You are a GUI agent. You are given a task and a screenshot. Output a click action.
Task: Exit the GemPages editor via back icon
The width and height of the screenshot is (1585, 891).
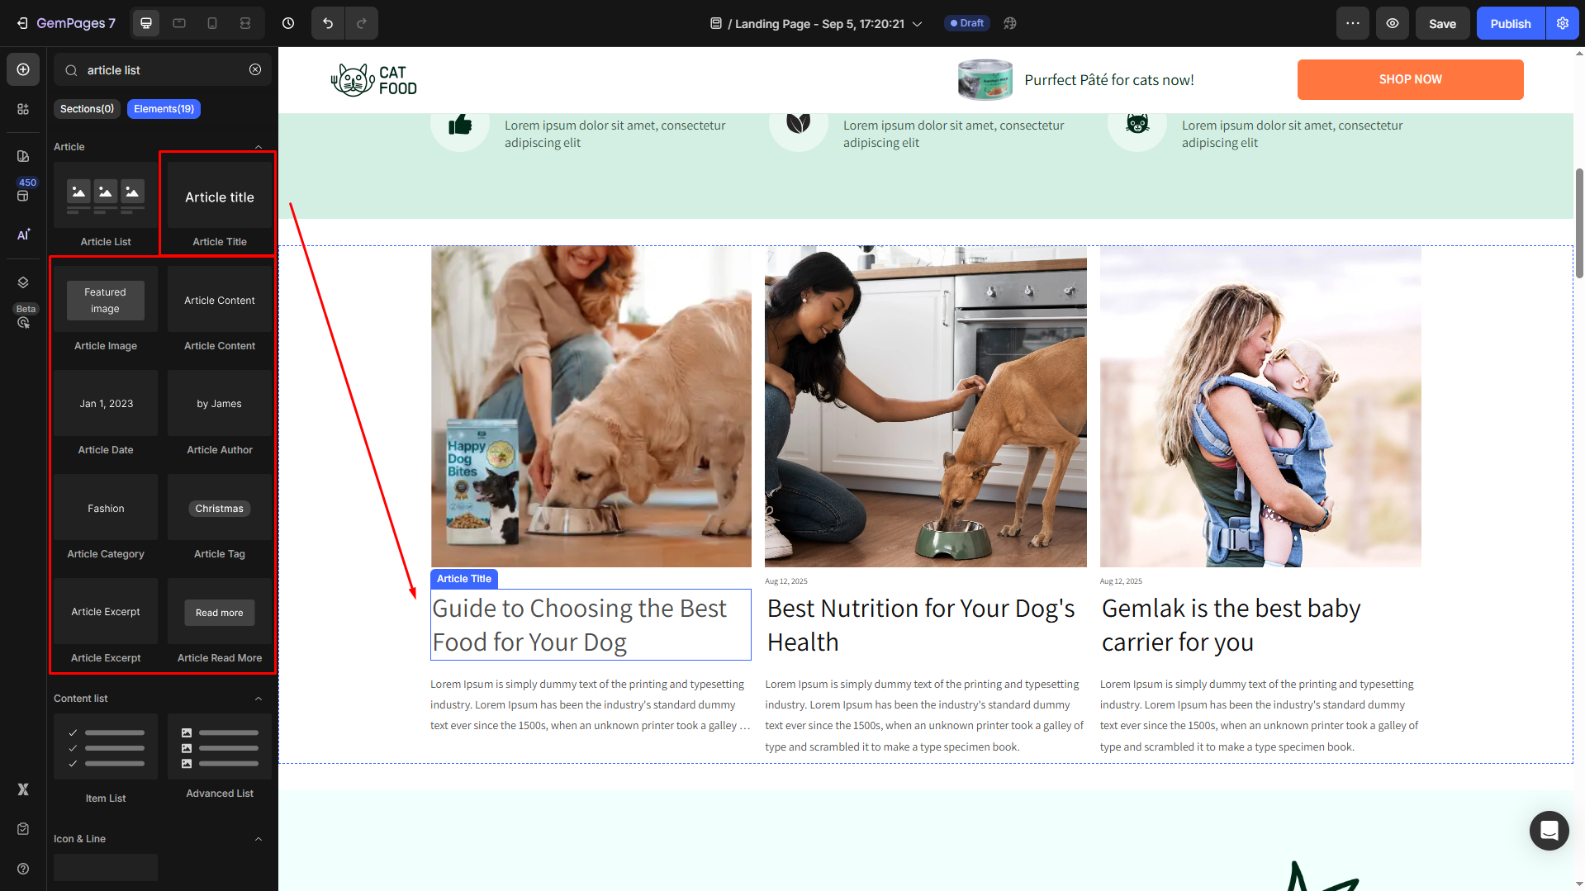22,23
